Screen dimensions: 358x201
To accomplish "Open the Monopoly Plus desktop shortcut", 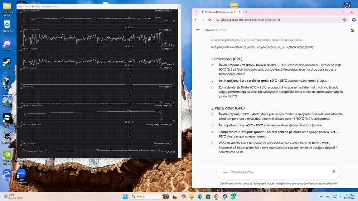I will 7,83.
